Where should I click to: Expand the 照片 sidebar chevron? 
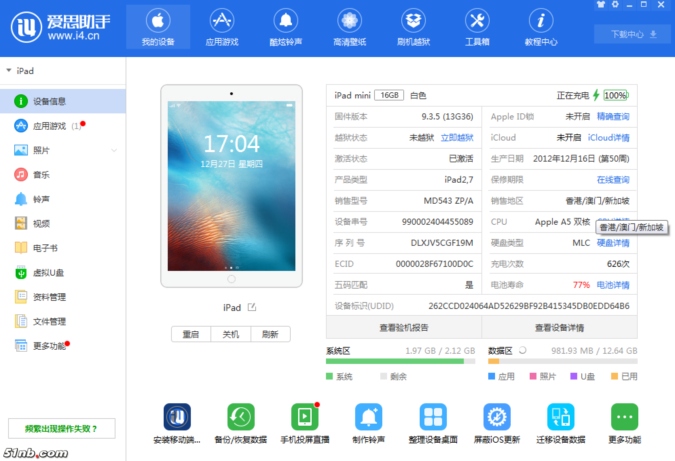[114, 150]
